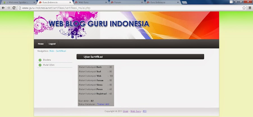Close the Forum tab

click(142, 3)
